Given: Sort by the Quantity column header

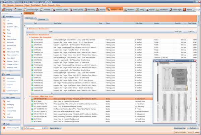Looking at the screenshot, I should coord(179,23).
